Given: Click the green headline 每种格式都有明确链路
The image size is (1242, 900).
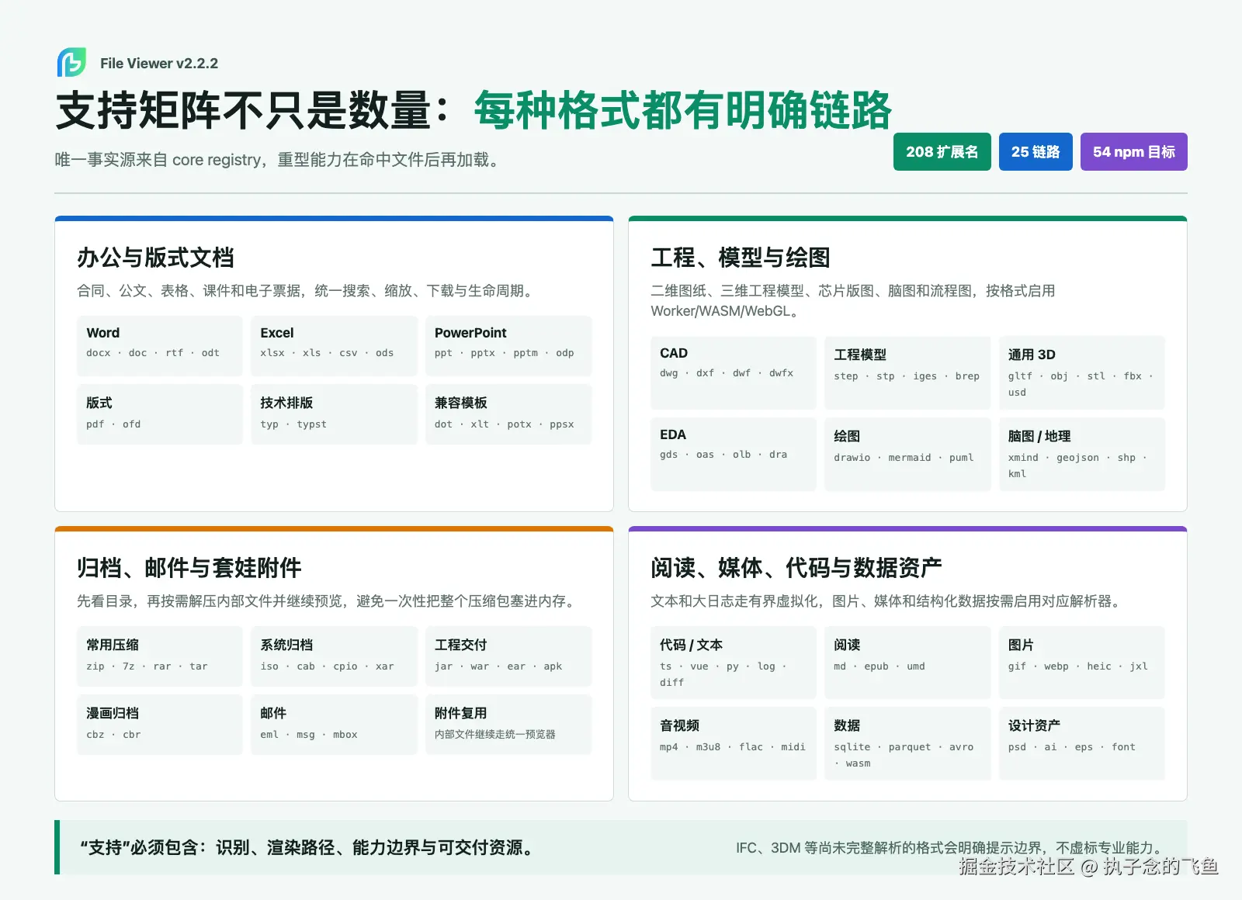Looking at the screenshot, I should tap(683, 110).
